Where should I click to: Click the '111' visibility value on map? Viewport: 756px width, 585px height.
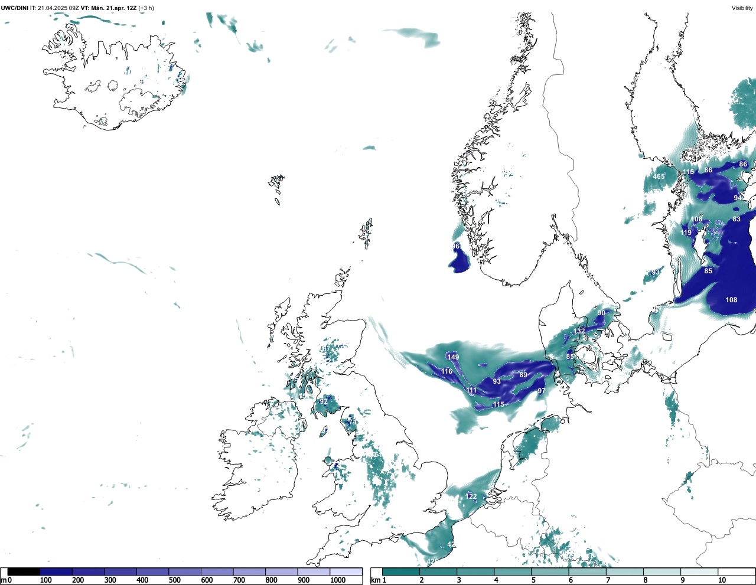click(x=471, y=391)
